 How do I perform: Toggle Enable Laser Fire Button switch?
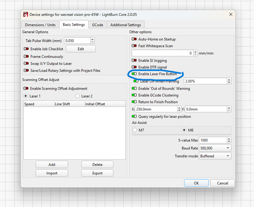click(x=134, y=74)
